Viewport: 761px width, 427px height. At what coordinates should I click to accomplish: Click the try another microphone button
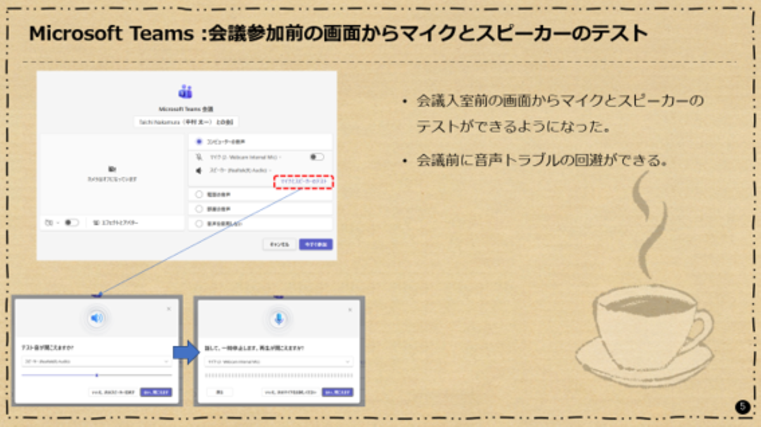point(290,392)
